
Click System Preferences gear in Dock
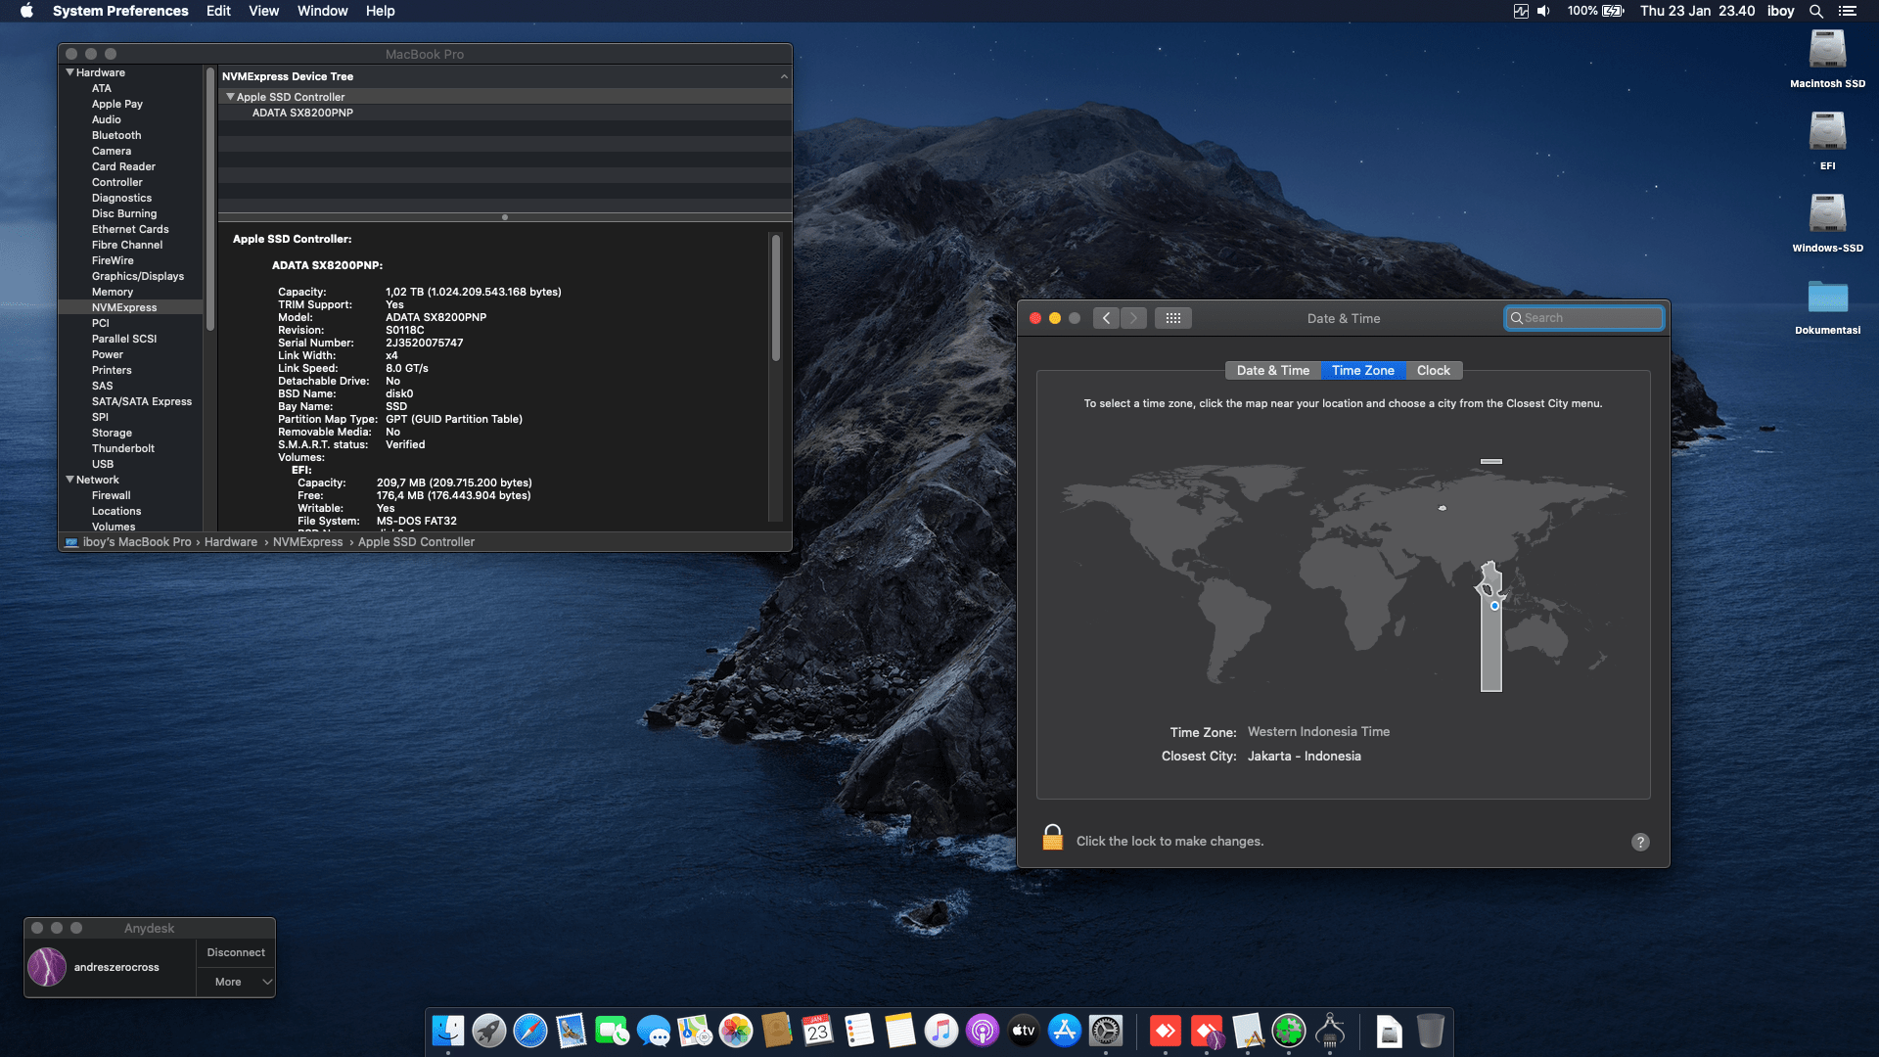coord(1106,1031)
